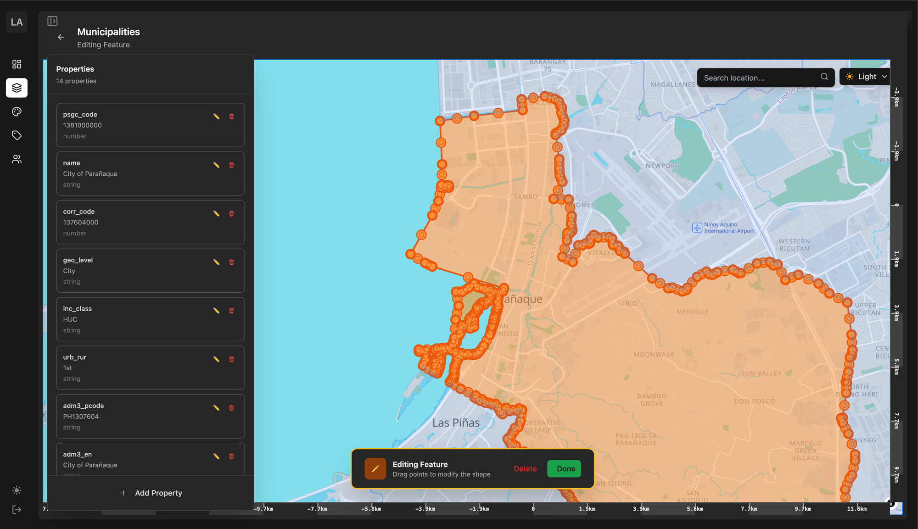Click the logout icon in the sidebar
The height and width of the screenshot is (529, 918).
tap(17, 510)
